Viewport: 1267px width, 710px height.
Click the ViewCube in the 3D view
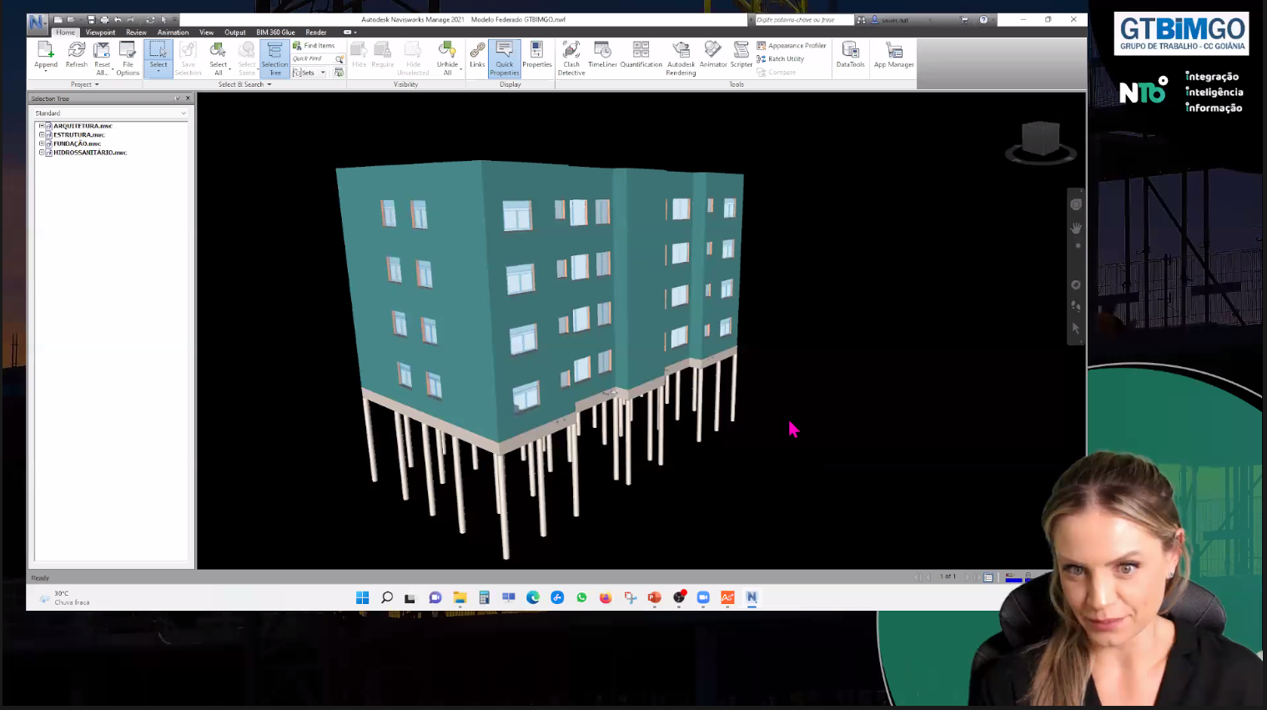pyautogui.click(x=1040, y=138)
